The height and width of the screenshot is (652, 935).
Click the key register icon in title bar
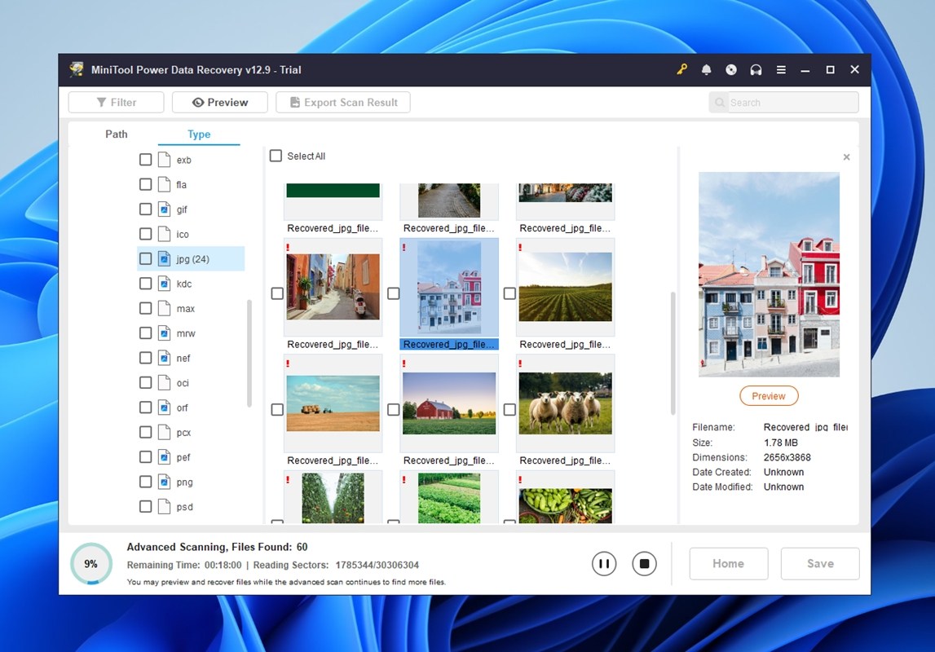(681, 70)
